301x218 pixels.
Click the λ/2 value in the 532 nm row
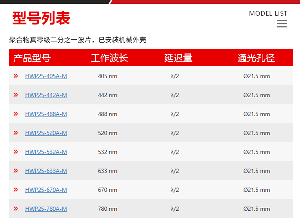175,152
